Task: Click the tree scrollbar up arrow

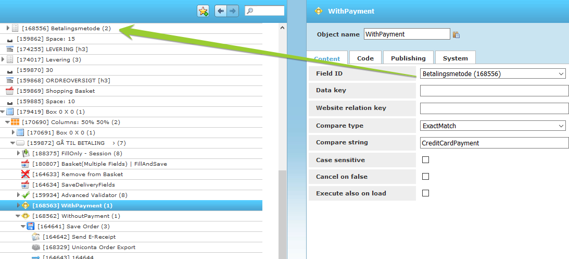Action: coord(283,28)
